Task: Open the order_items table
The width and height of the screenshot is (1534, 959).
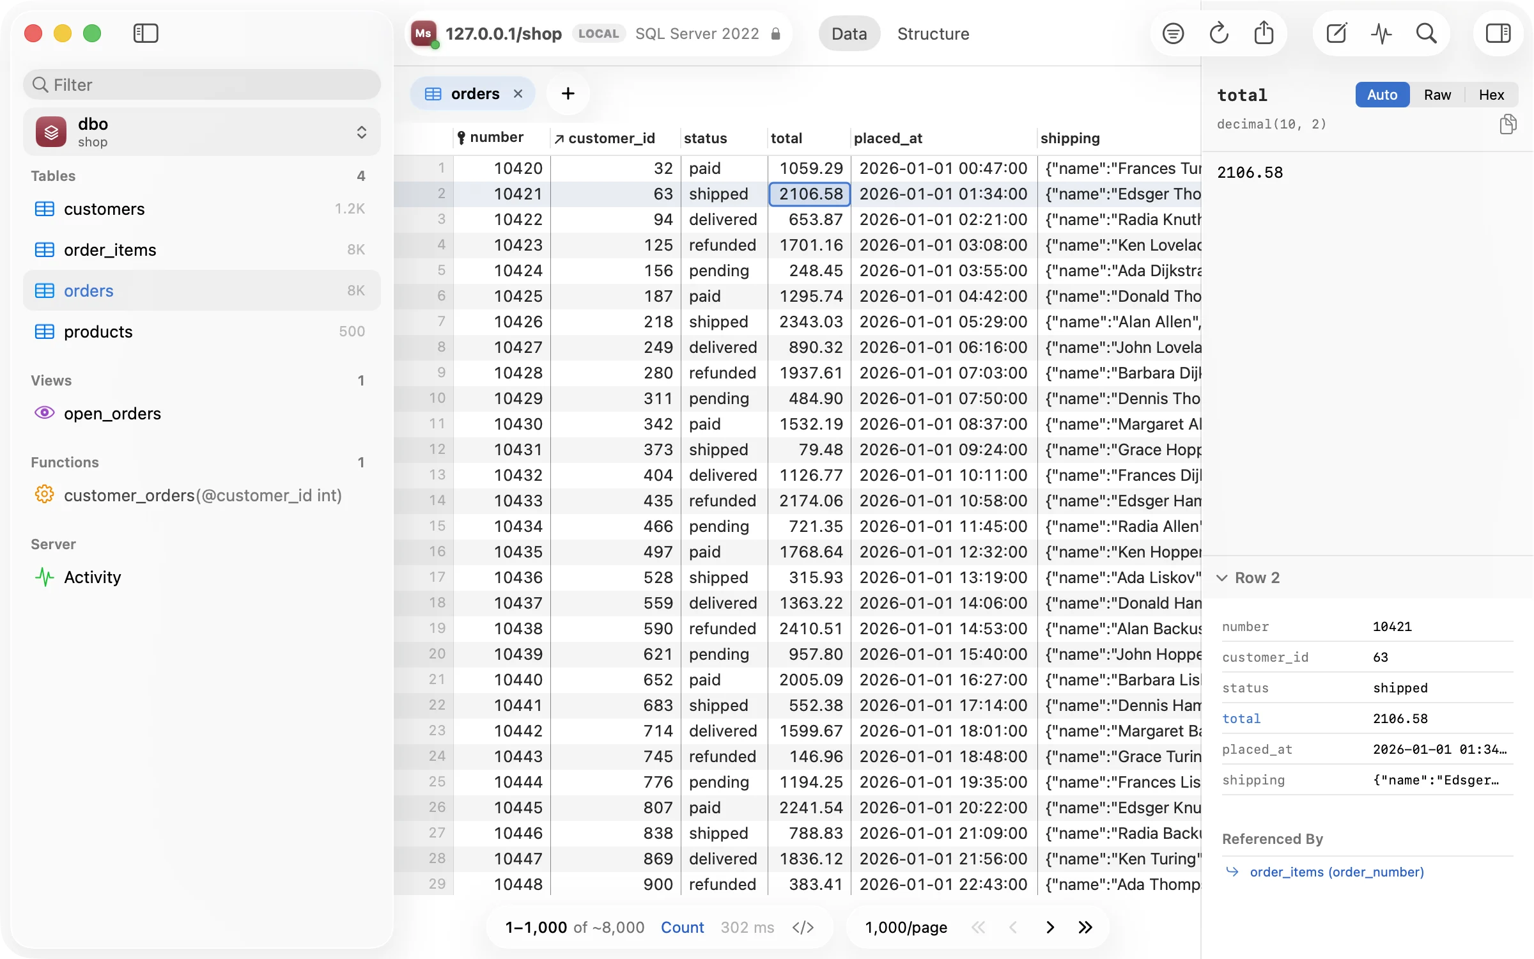Action: point(202,250)
